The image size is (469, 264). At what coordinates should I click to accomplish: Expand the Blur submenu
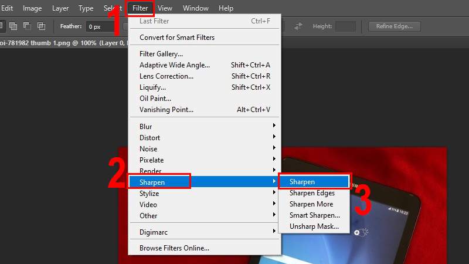point(205,126)
